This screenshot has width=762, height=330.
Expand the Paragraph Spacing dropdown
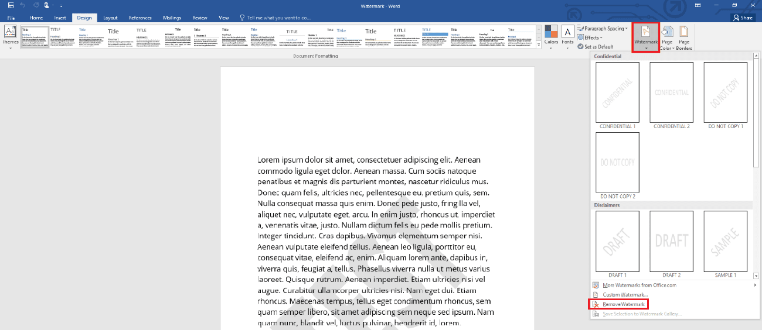click(603, 29)
